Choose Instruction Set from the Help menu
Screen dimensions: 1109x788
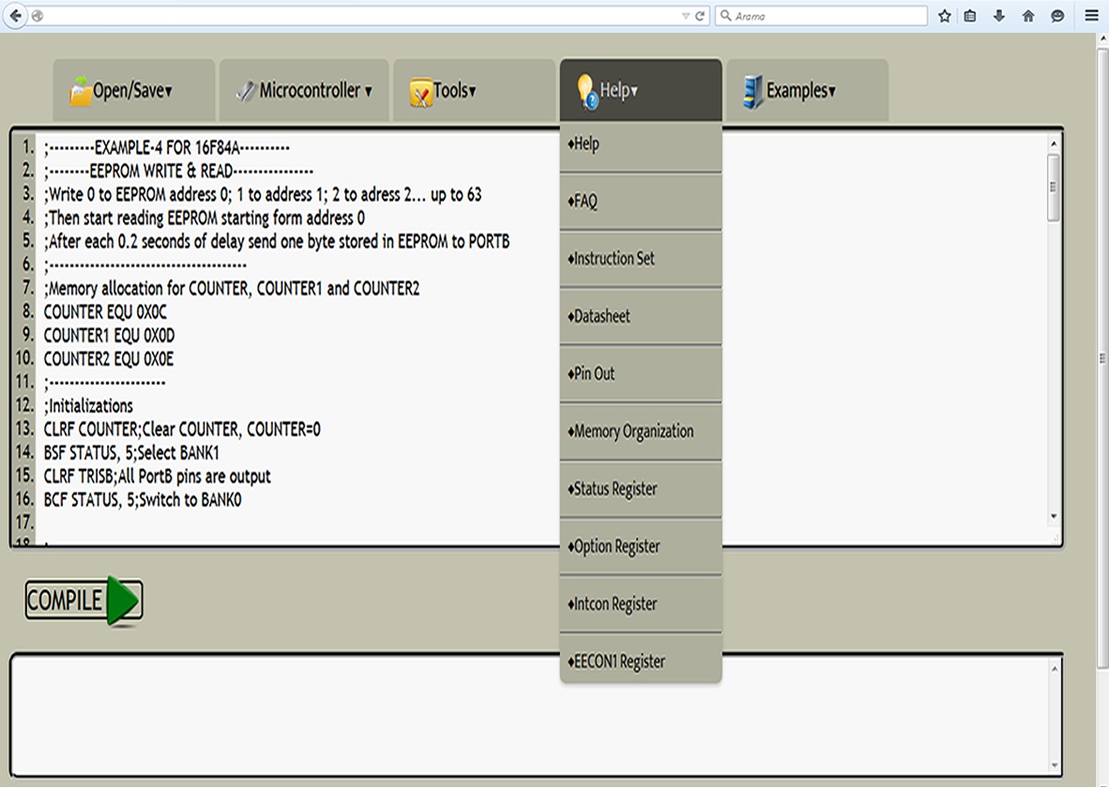641,259
